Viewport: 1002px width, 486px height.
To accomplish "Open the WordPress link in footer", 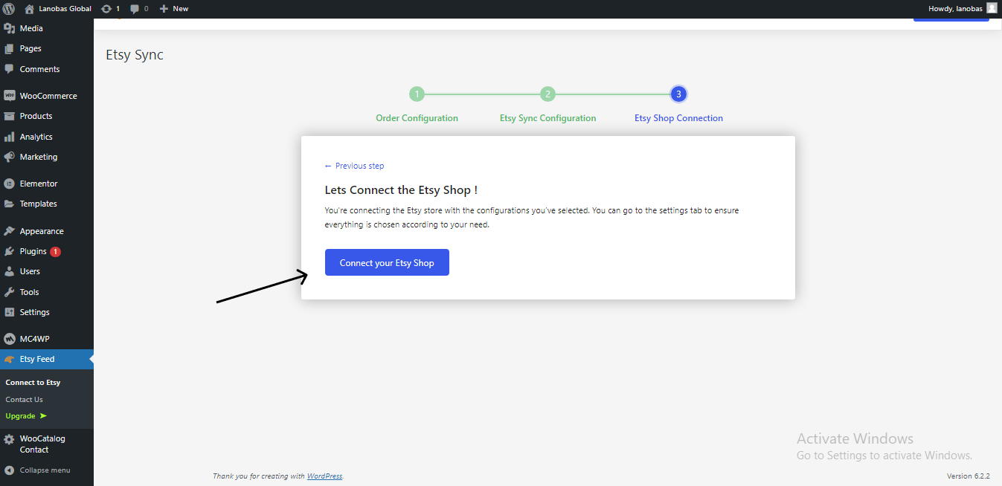I will (324, 476).
